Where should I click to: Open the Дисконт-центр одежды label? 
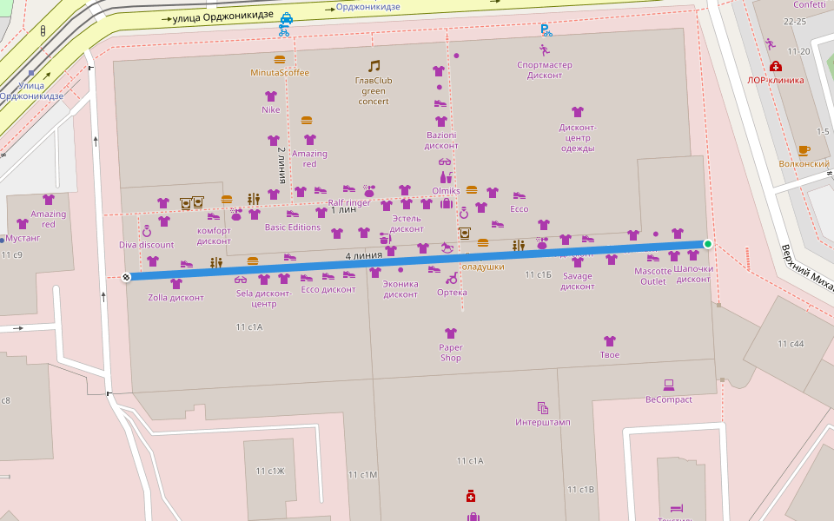click(x=577, y=137)
